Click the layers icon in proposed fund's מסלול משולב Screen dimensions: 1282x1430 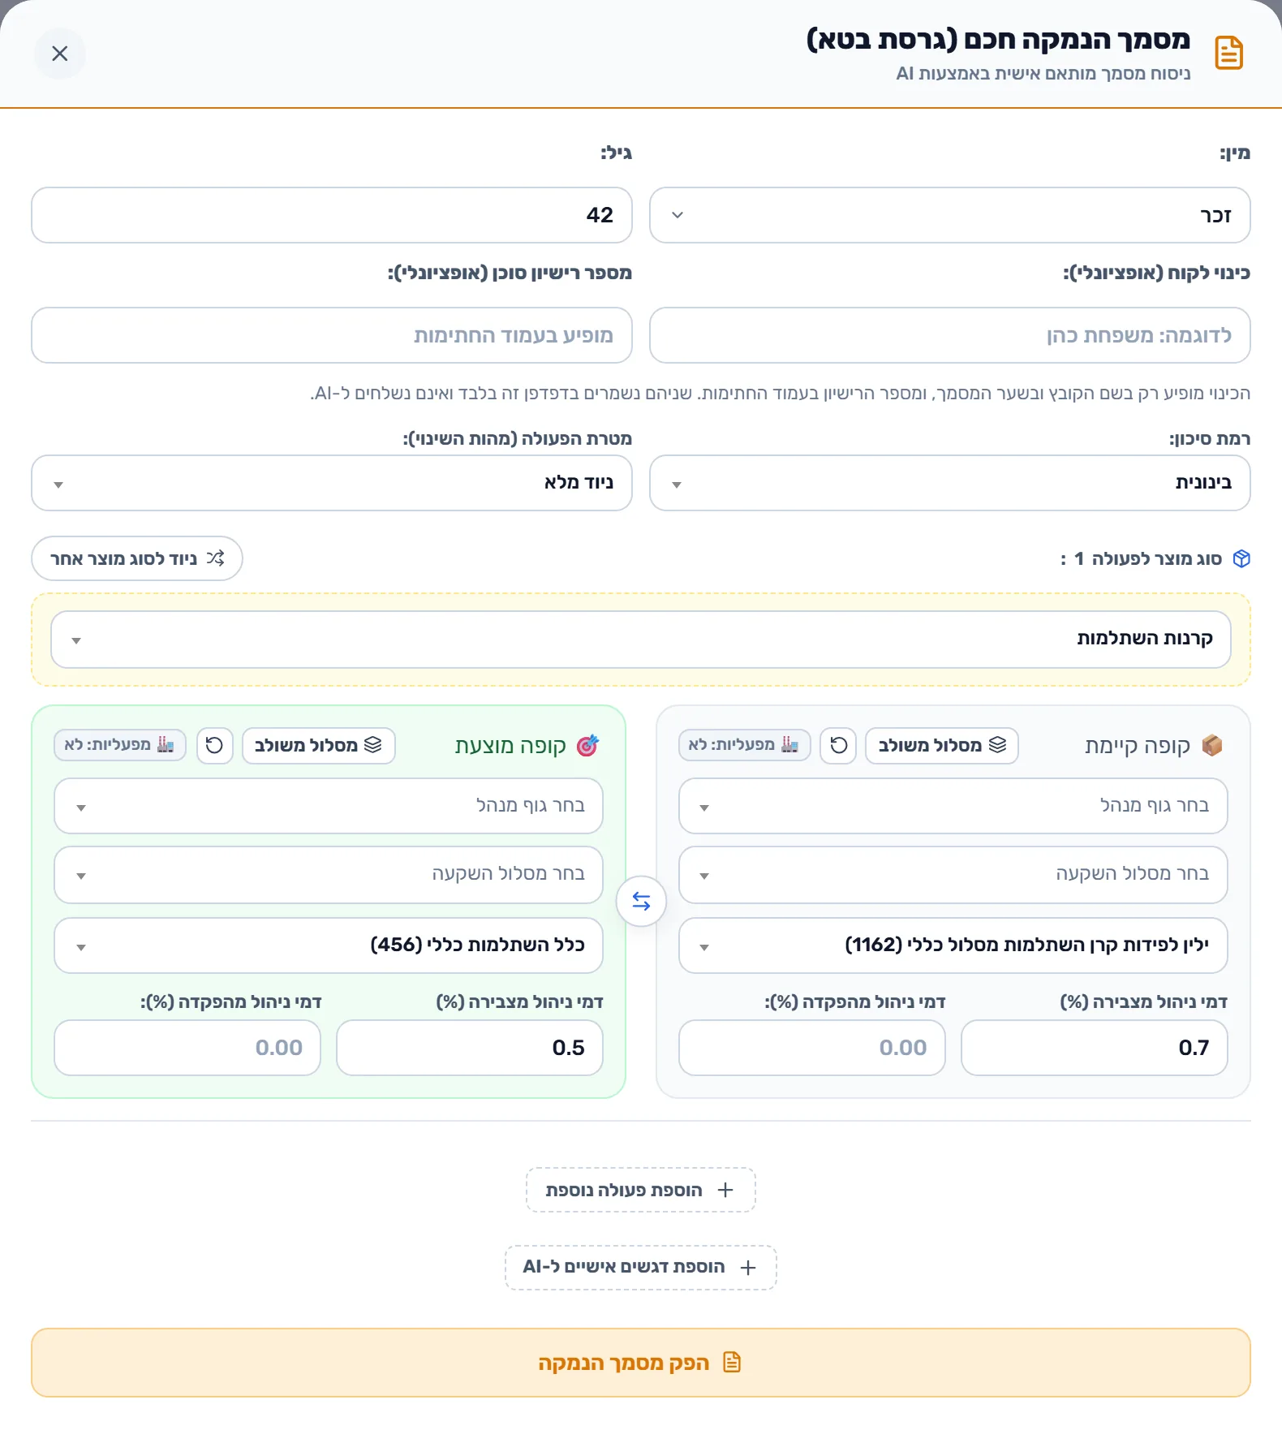373,745
